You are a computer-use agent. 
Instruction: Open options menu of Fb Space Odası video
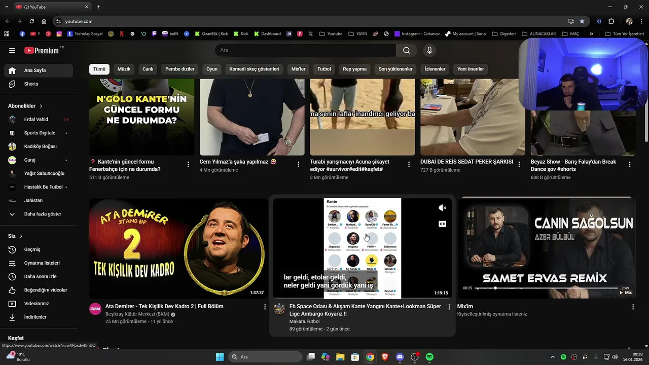coord(449,307)
